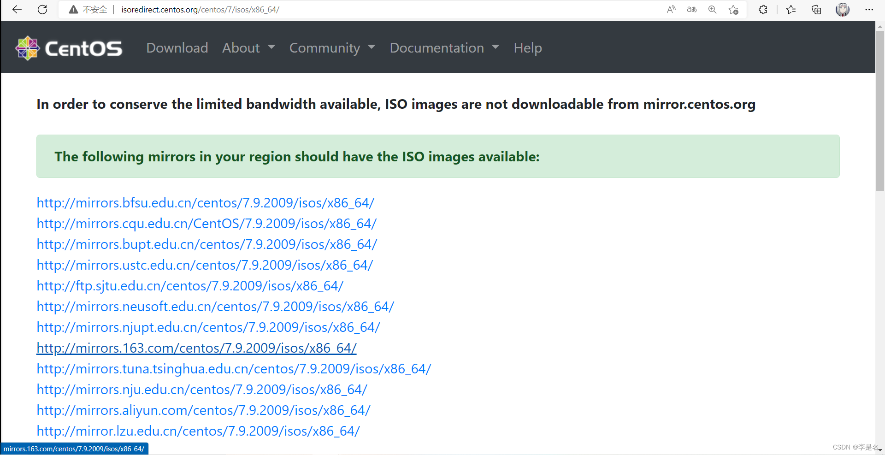Open the Favorites list icon
The height and width of the screenshot is (455, 885).
791,10
